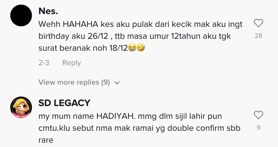Image resolution: width=278 pixels, height=147 pixels.
Task: Click the word 'rare' ending SD LEGACY comment
Action: tap(46, 140)
